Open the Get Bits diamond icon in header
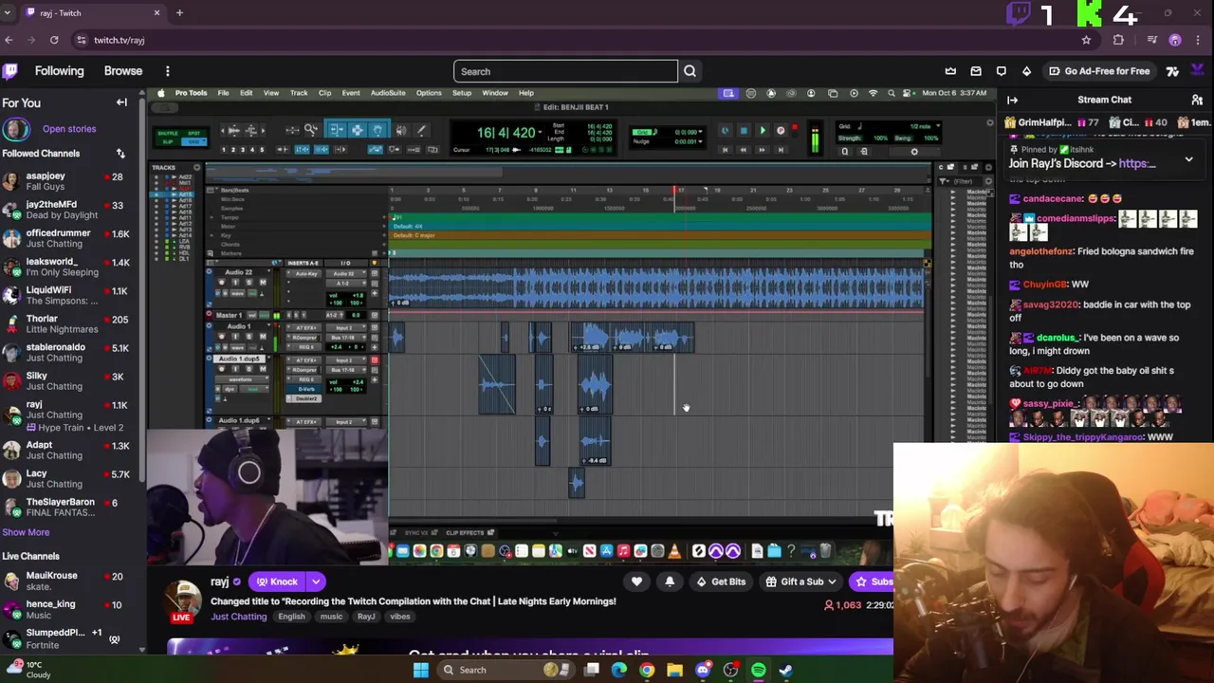The width and height of the screenshot is (1214, 683). click(1026, 71)
